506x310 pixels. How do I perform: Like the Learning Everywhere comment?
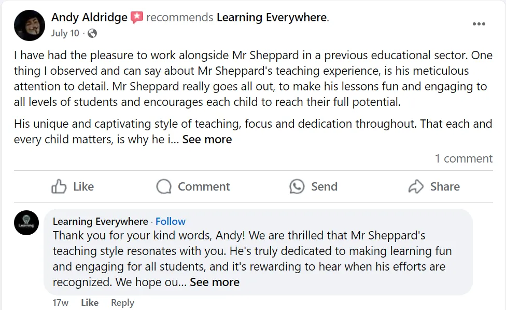(x=90, y=303)
